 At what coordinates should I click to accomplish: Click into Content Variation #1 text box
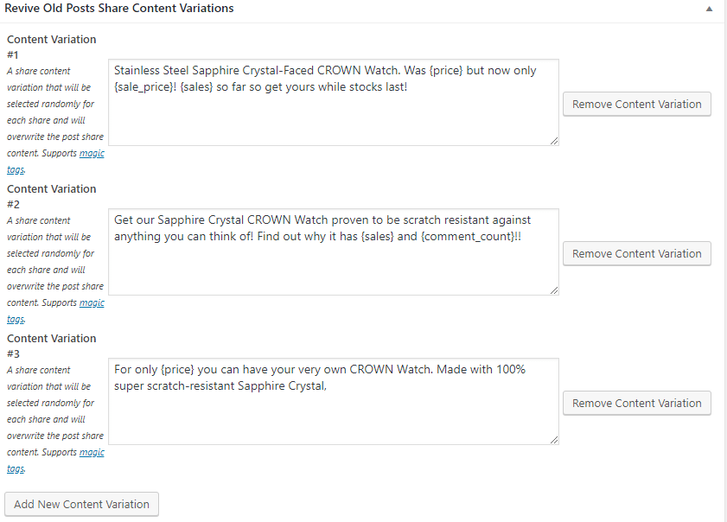pyautogui.click(x=334, y=102)
